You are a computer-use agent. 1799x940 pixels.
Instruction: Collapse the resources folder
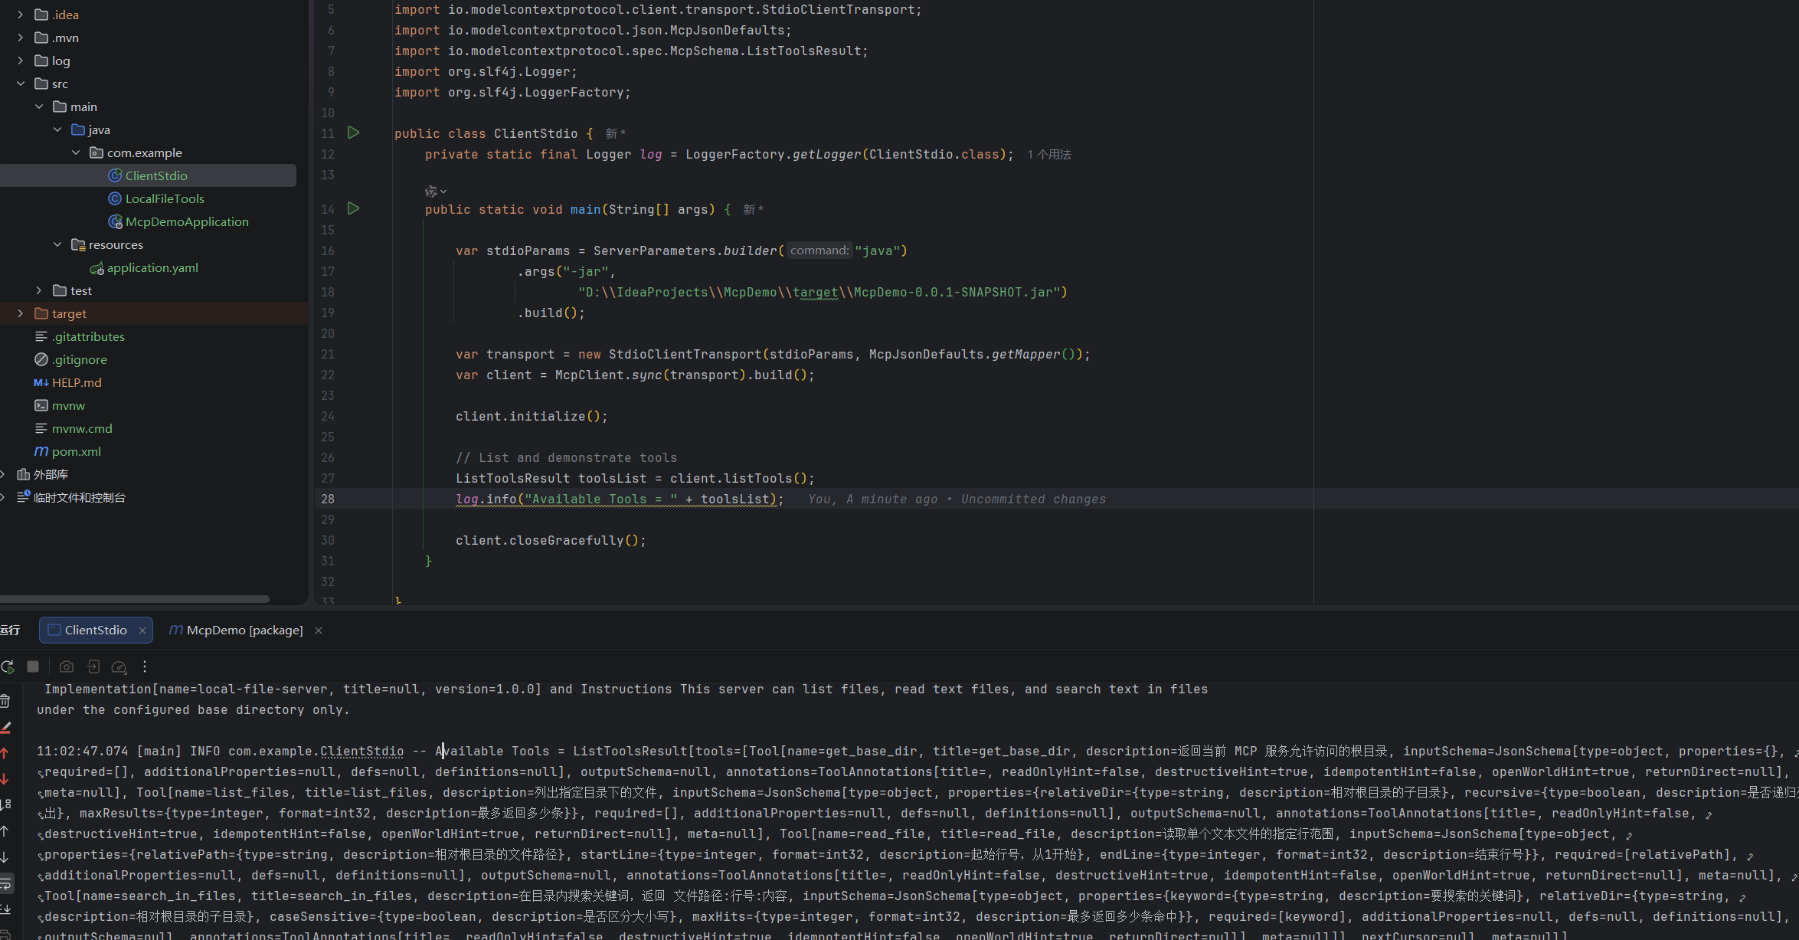[57, 244]
